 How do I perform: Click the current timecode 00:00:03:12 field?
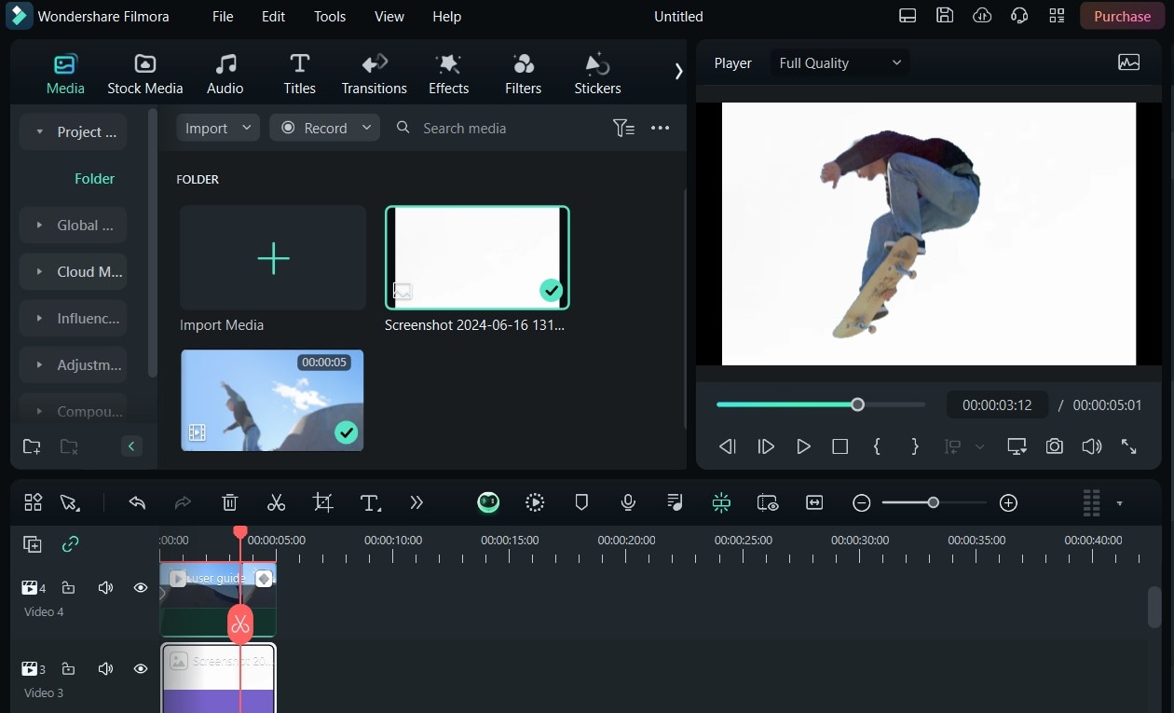pyautogui.click(x=997, y=405)
